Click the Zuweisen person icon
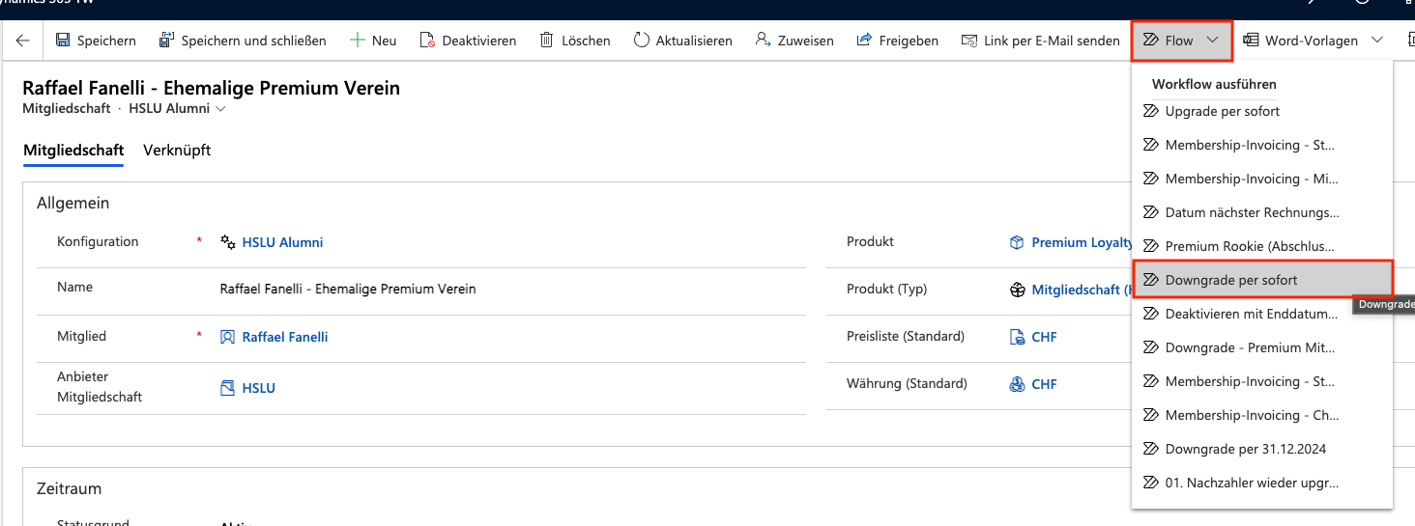Screen dimensions: 1415x526 (763, 41)
